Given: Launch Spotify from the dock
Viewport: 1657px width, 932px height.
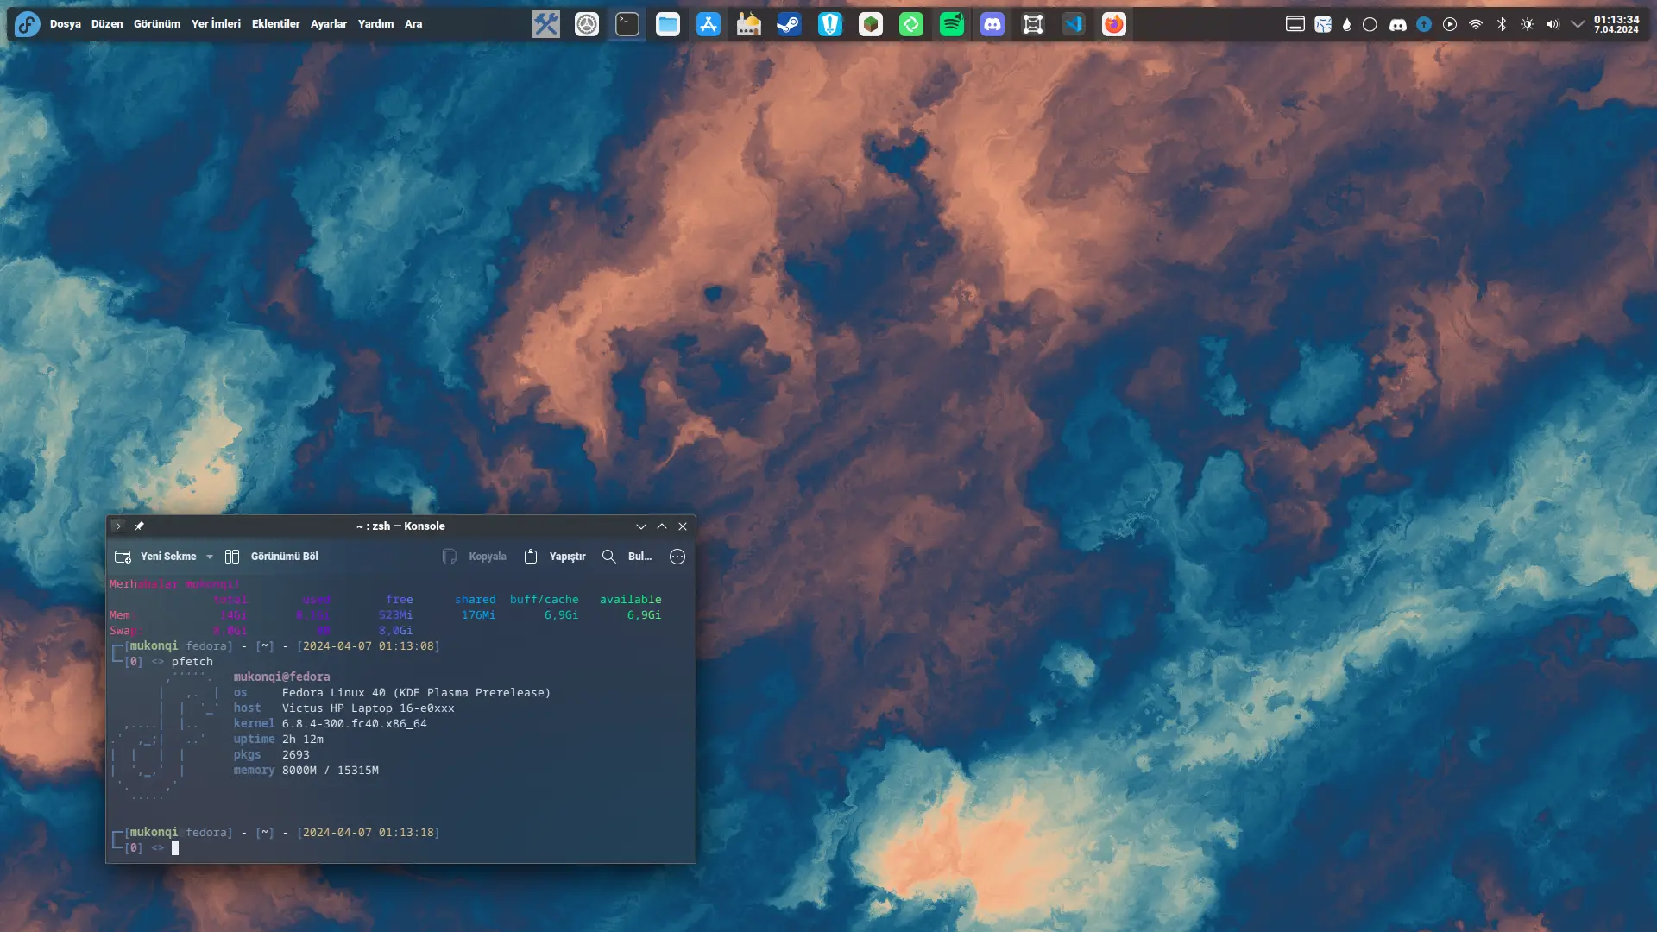Looking at the screenshot, I should pyautogui.click(x=952, y=24).
